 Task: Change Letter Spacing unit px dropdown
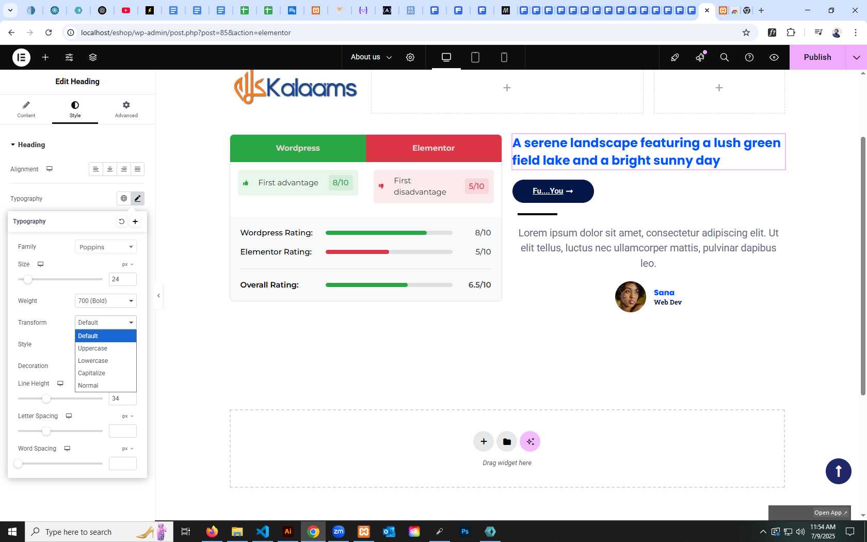click(x=127, y=416)
